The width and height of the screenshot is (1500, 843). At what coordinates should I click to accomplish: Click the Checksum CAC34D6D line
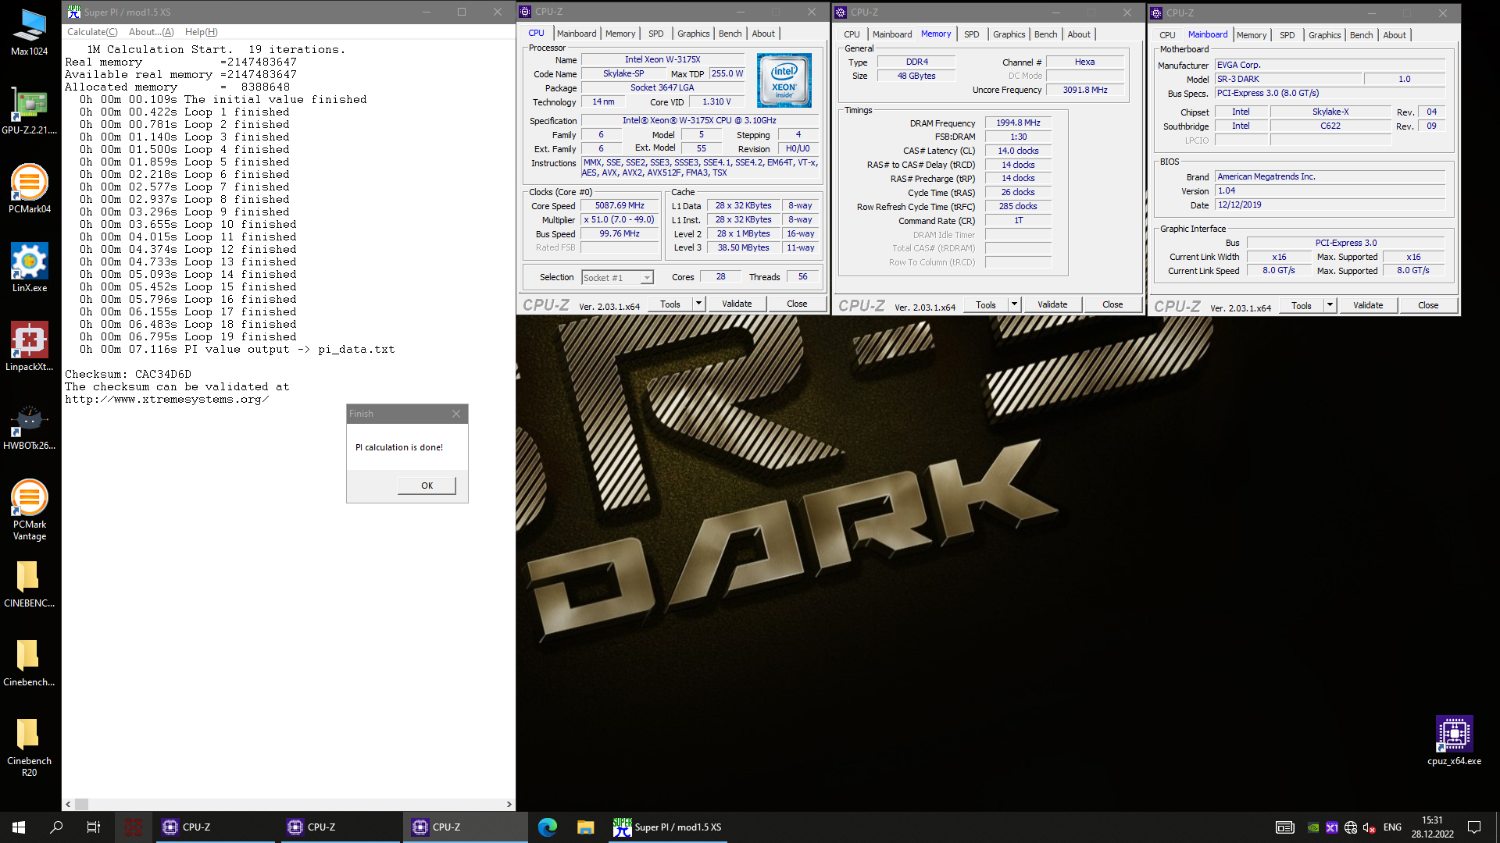coord(128,374)
